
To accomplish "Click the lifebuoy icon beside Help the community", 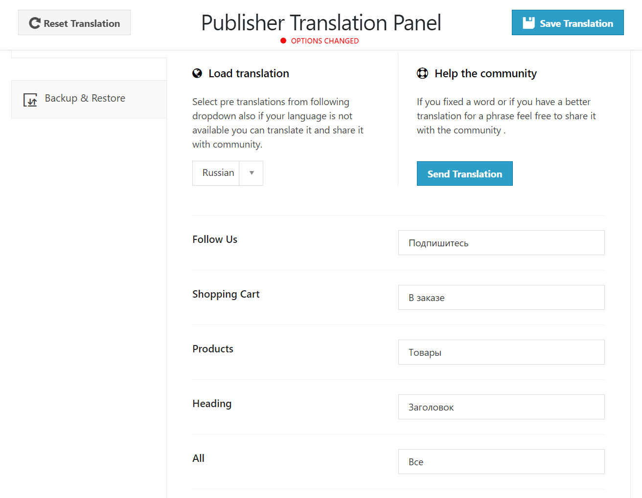I will pyautogui.click(x=422, y=73).
